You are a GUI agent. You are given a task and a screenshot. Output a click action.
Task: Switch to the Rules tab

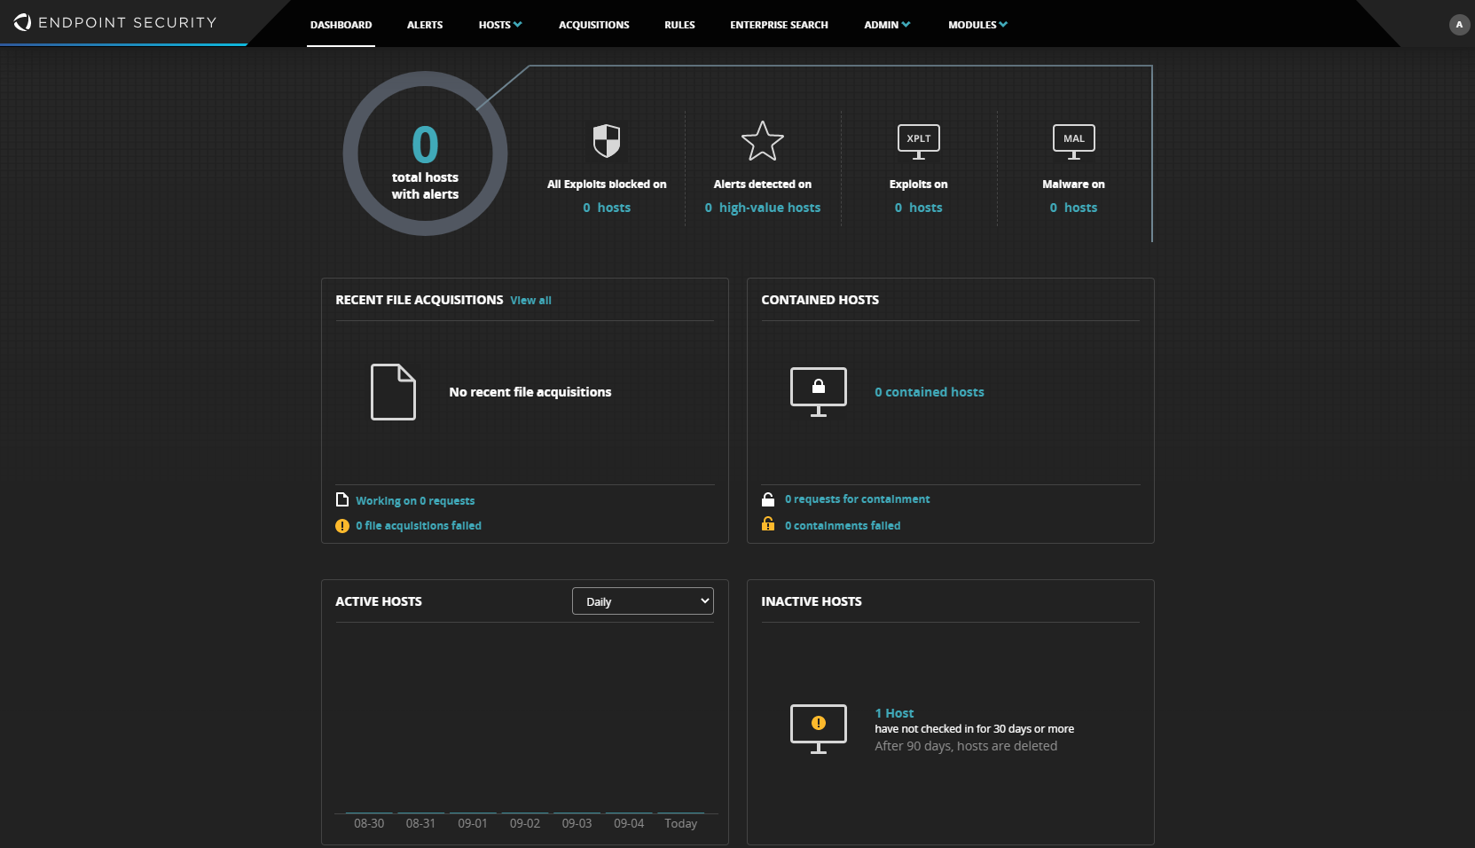coord(679,25)
